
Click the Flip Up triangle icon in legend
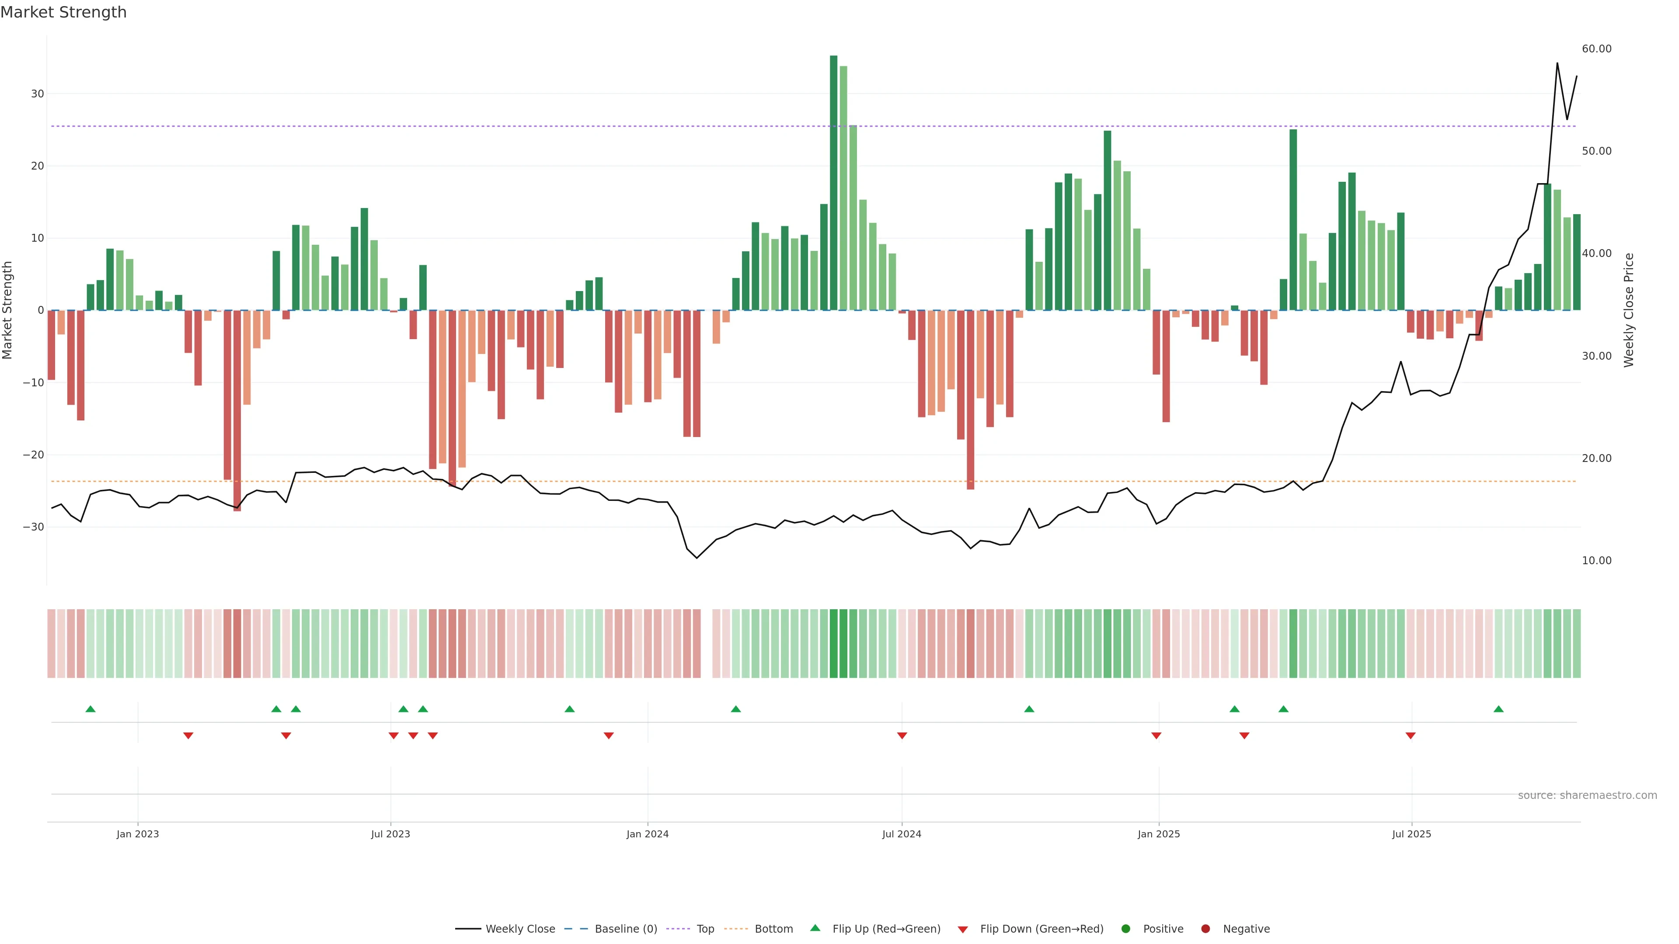pos(815,928)
